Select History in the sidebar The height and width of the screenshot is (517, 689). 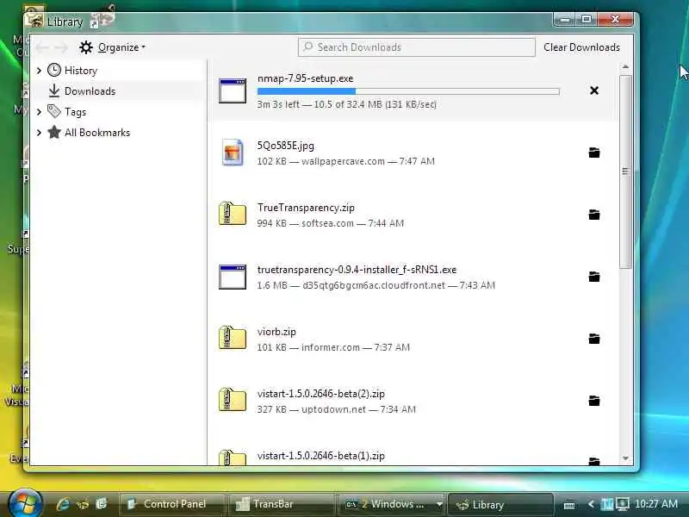pos(81,71)
